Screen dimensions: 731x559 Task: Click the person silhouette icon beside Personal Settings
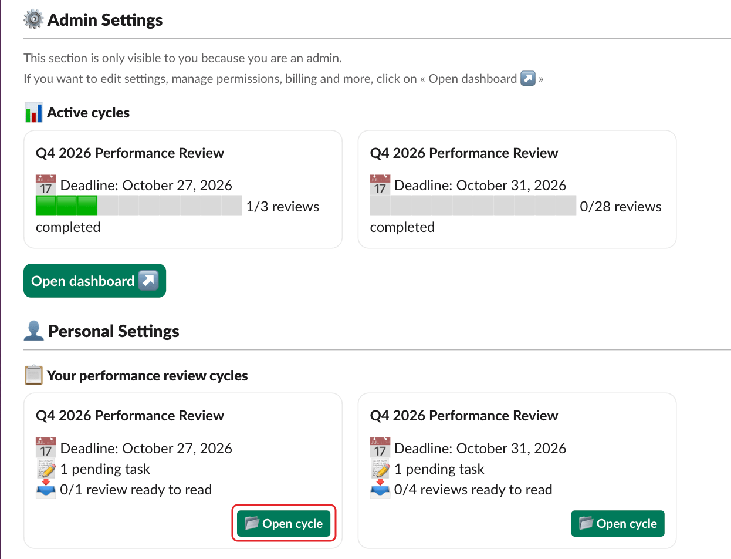pos(34,331)
